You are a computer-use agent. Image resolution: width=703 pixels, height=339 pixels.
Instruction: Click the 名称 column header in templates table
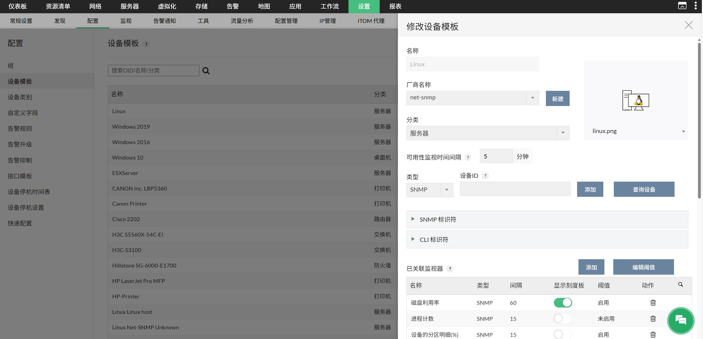click(x=117, y=94)
